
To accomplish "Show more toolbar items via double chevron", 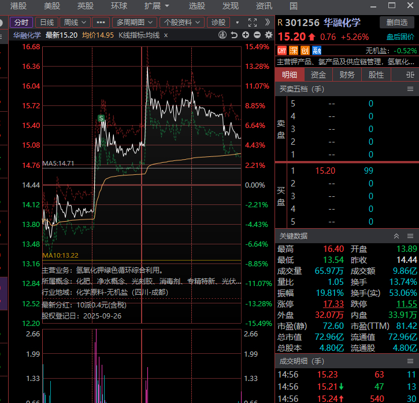I will point(267,22).
